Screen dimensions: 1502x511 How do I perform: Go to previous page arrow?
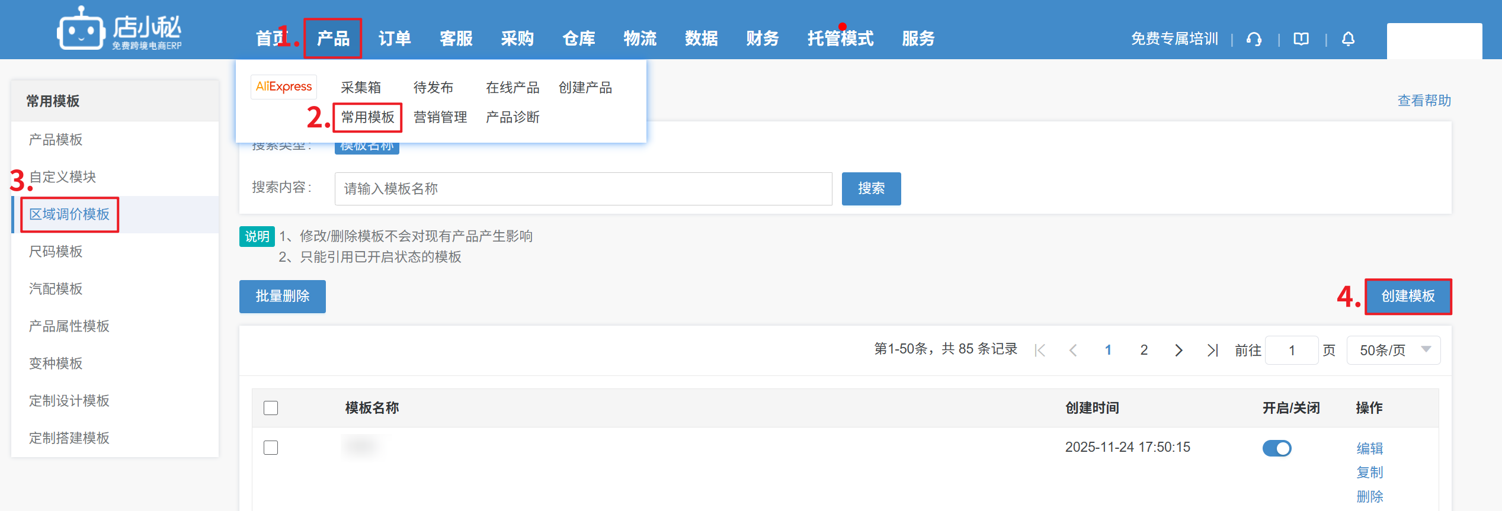coord(1073,351)
